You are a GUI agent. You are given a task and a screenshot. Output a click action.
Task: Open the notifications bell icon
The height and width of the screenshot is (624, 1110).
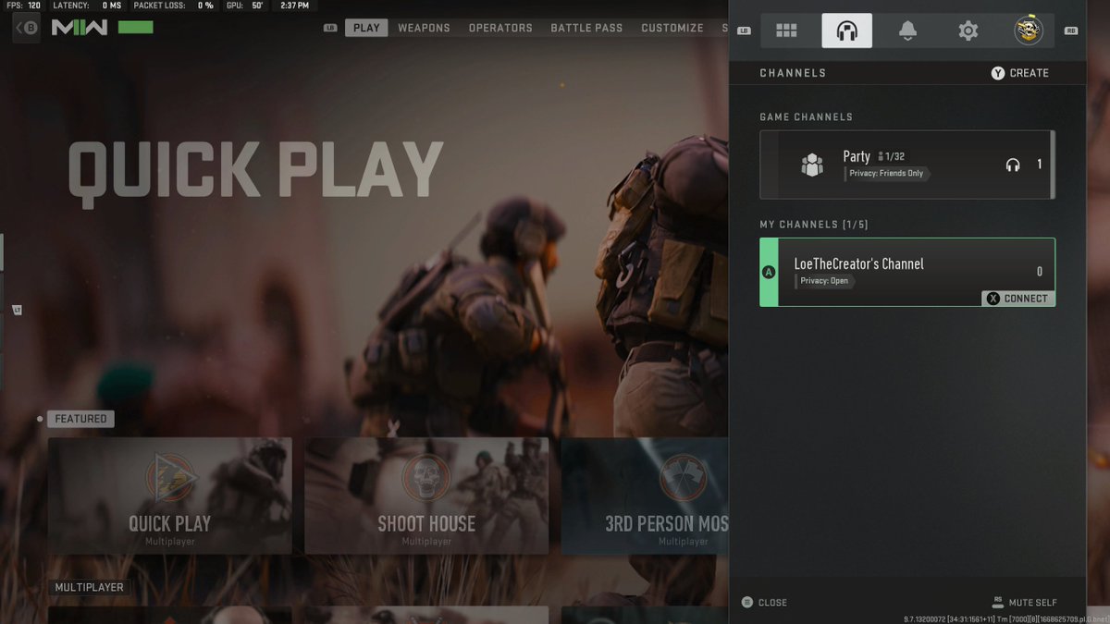(907, 31)
